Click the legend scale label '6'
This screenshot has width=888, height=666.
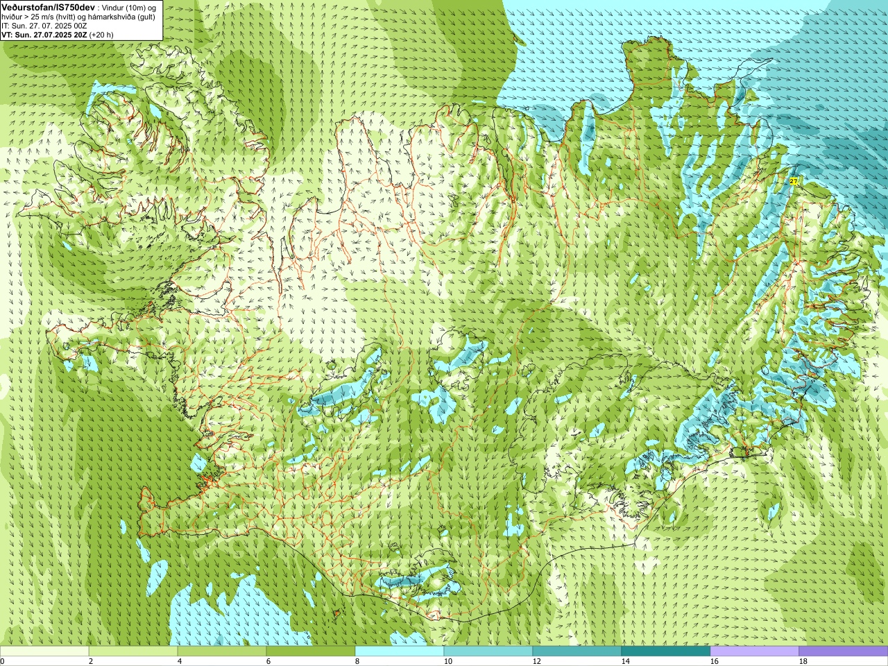pos(268,661)
